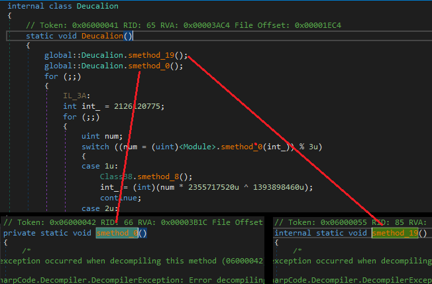The width and height of the screenshot is (432, 284).
Task: Click highlighted smethod_0 in private static void declaration
Action: (x=117, y=233)
